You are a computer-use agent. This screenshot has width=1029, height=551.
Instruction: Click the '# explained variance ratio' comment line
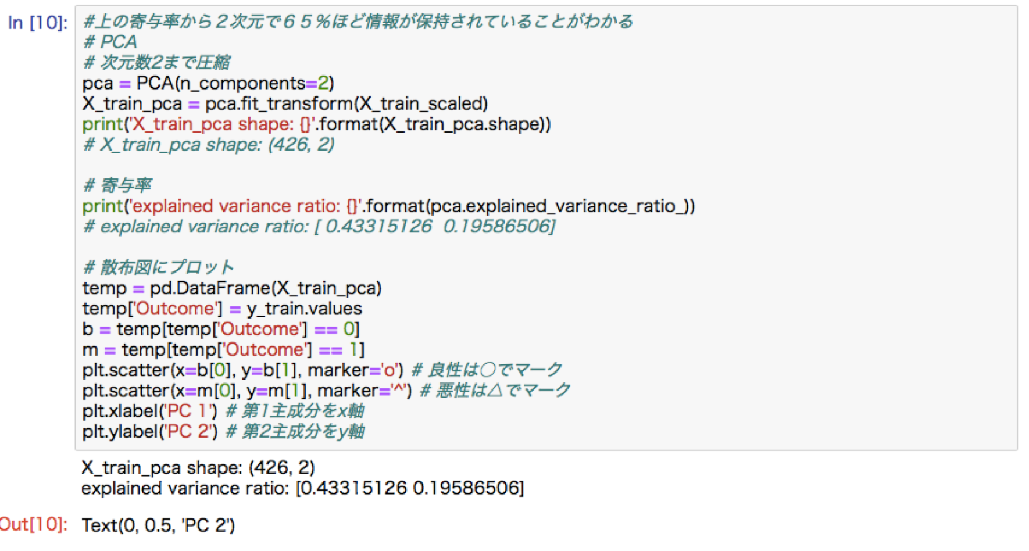pyautogui.click(x=320, y=226)
